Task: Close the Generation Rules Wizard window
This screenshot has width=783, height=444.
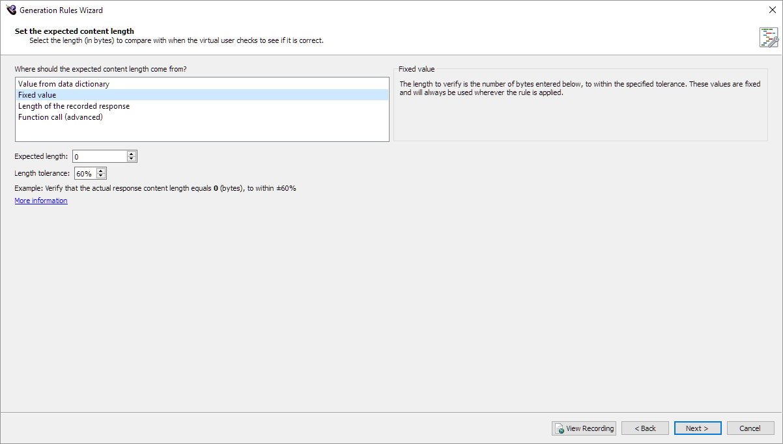Action: coord(772,10)
